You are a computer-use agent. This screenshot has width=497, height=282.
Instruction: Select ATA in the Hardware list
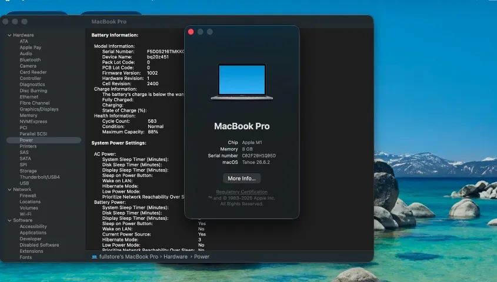(x=24, y=41)
